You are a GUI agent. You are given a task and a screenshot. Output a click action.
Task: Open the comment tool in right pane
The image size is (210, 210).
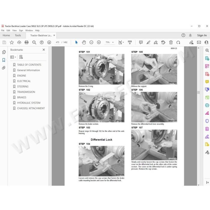pyautogui.click(x=207, y=82)
